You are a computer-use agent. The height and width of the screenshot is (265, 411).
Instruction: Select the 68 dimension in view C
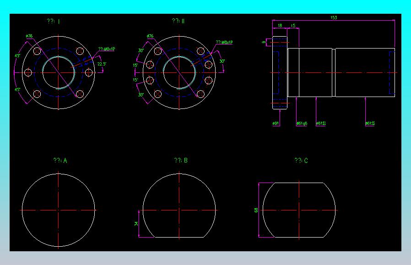coord(256,210)
